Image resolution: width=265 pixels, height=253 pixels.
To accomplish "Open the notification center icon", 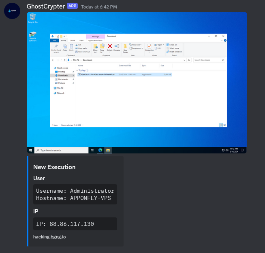I will [x=242, y=150].
